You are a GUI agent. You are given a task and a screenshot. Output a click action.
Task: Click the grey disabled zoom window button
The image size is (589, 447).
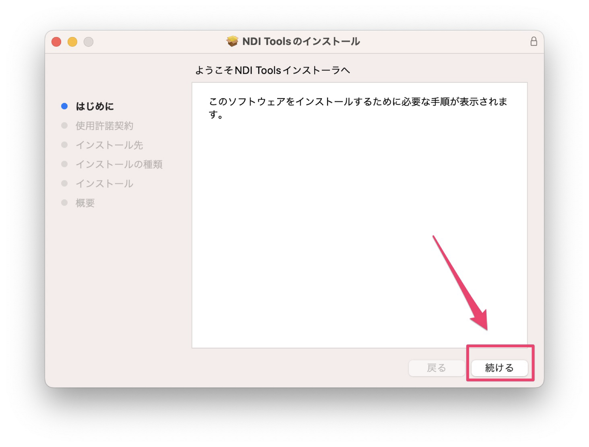click(88, 42)
